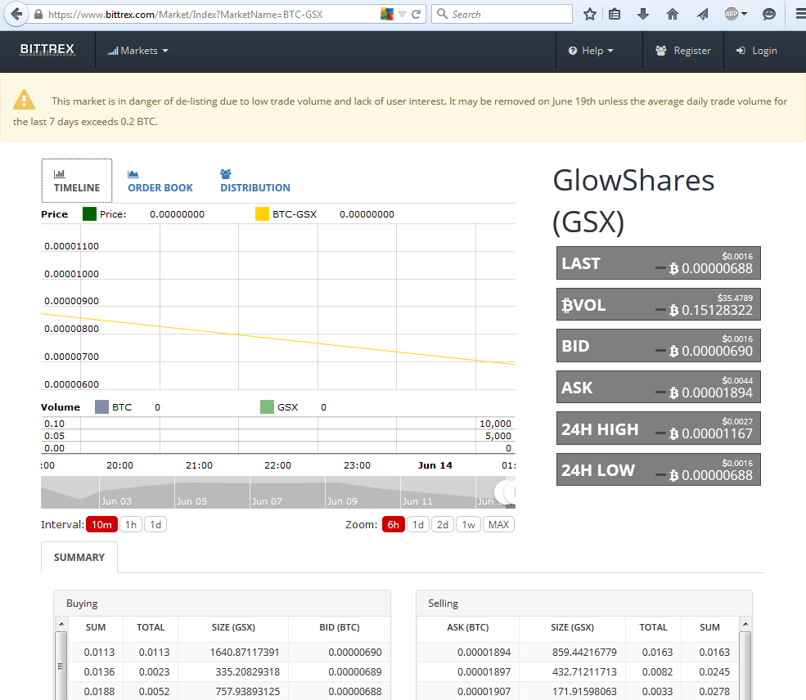
Task: Open address bar history dropdown arrow
Action: point(403,15)
